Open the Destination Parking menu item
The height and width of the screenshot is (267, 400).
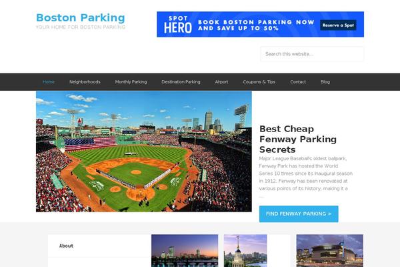pos(181,81)
